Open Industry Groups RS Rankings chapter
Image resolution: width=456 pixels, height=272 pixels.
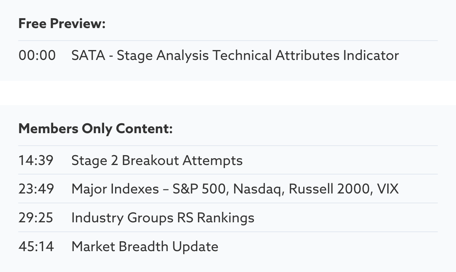coord(163,218)
